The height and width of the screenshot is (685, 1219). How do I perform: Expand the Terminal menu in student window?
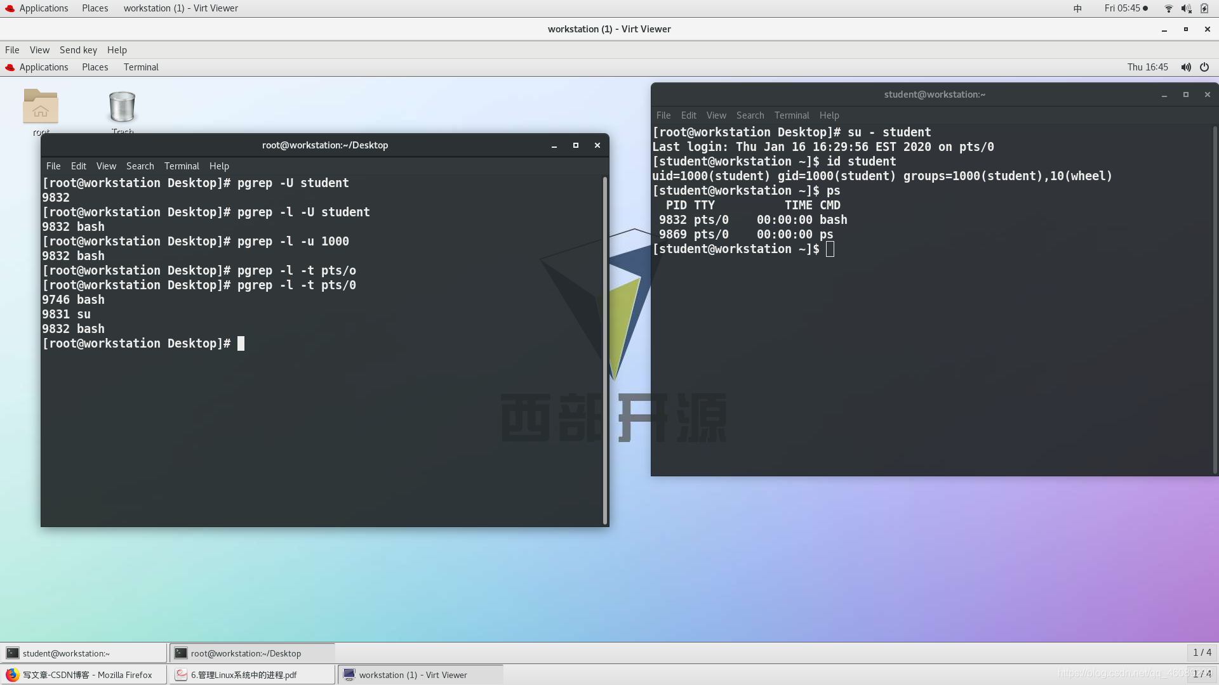(x=791, y=115)
